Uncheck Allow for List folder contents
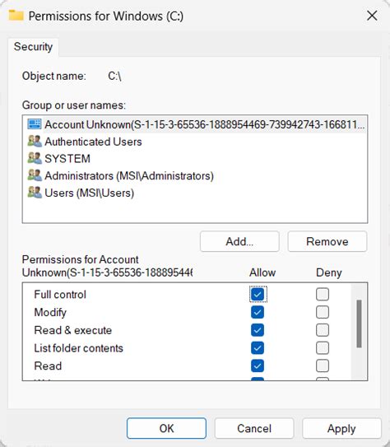Viewport: 390px width, 447px height. [258, 347]
